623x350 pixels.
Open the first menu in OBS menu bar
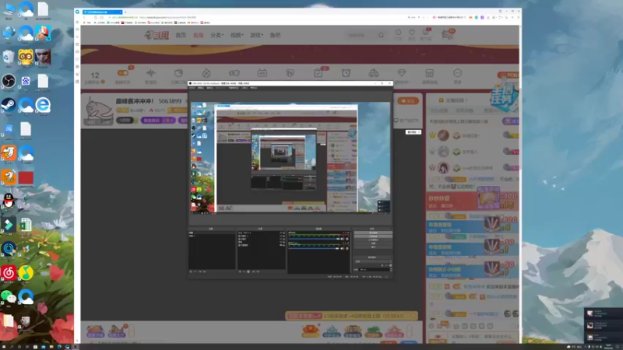[x=192, y=88]
